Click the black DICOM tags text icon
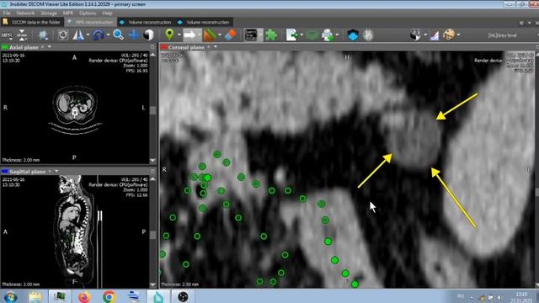The image size is (539, 303). (x=251, y=35)
